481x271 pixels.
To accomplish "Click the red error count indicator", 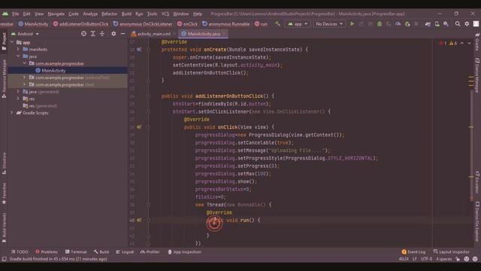I will [443, 44].
